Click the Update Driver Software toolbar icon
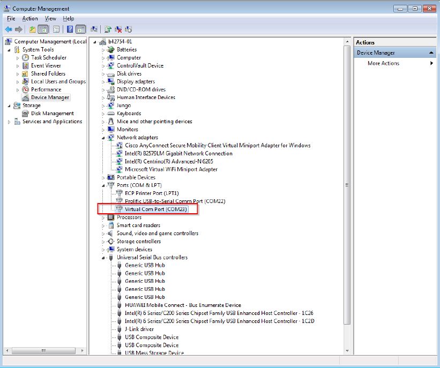 click(x=108, y=29)
